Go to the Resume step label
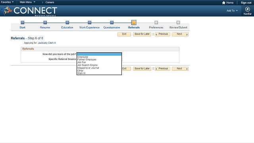Viewport: 254px width, 143px height. (x=45, y=27)
